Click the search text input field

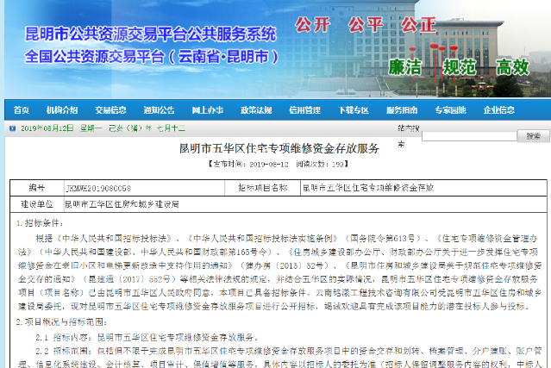479,135
